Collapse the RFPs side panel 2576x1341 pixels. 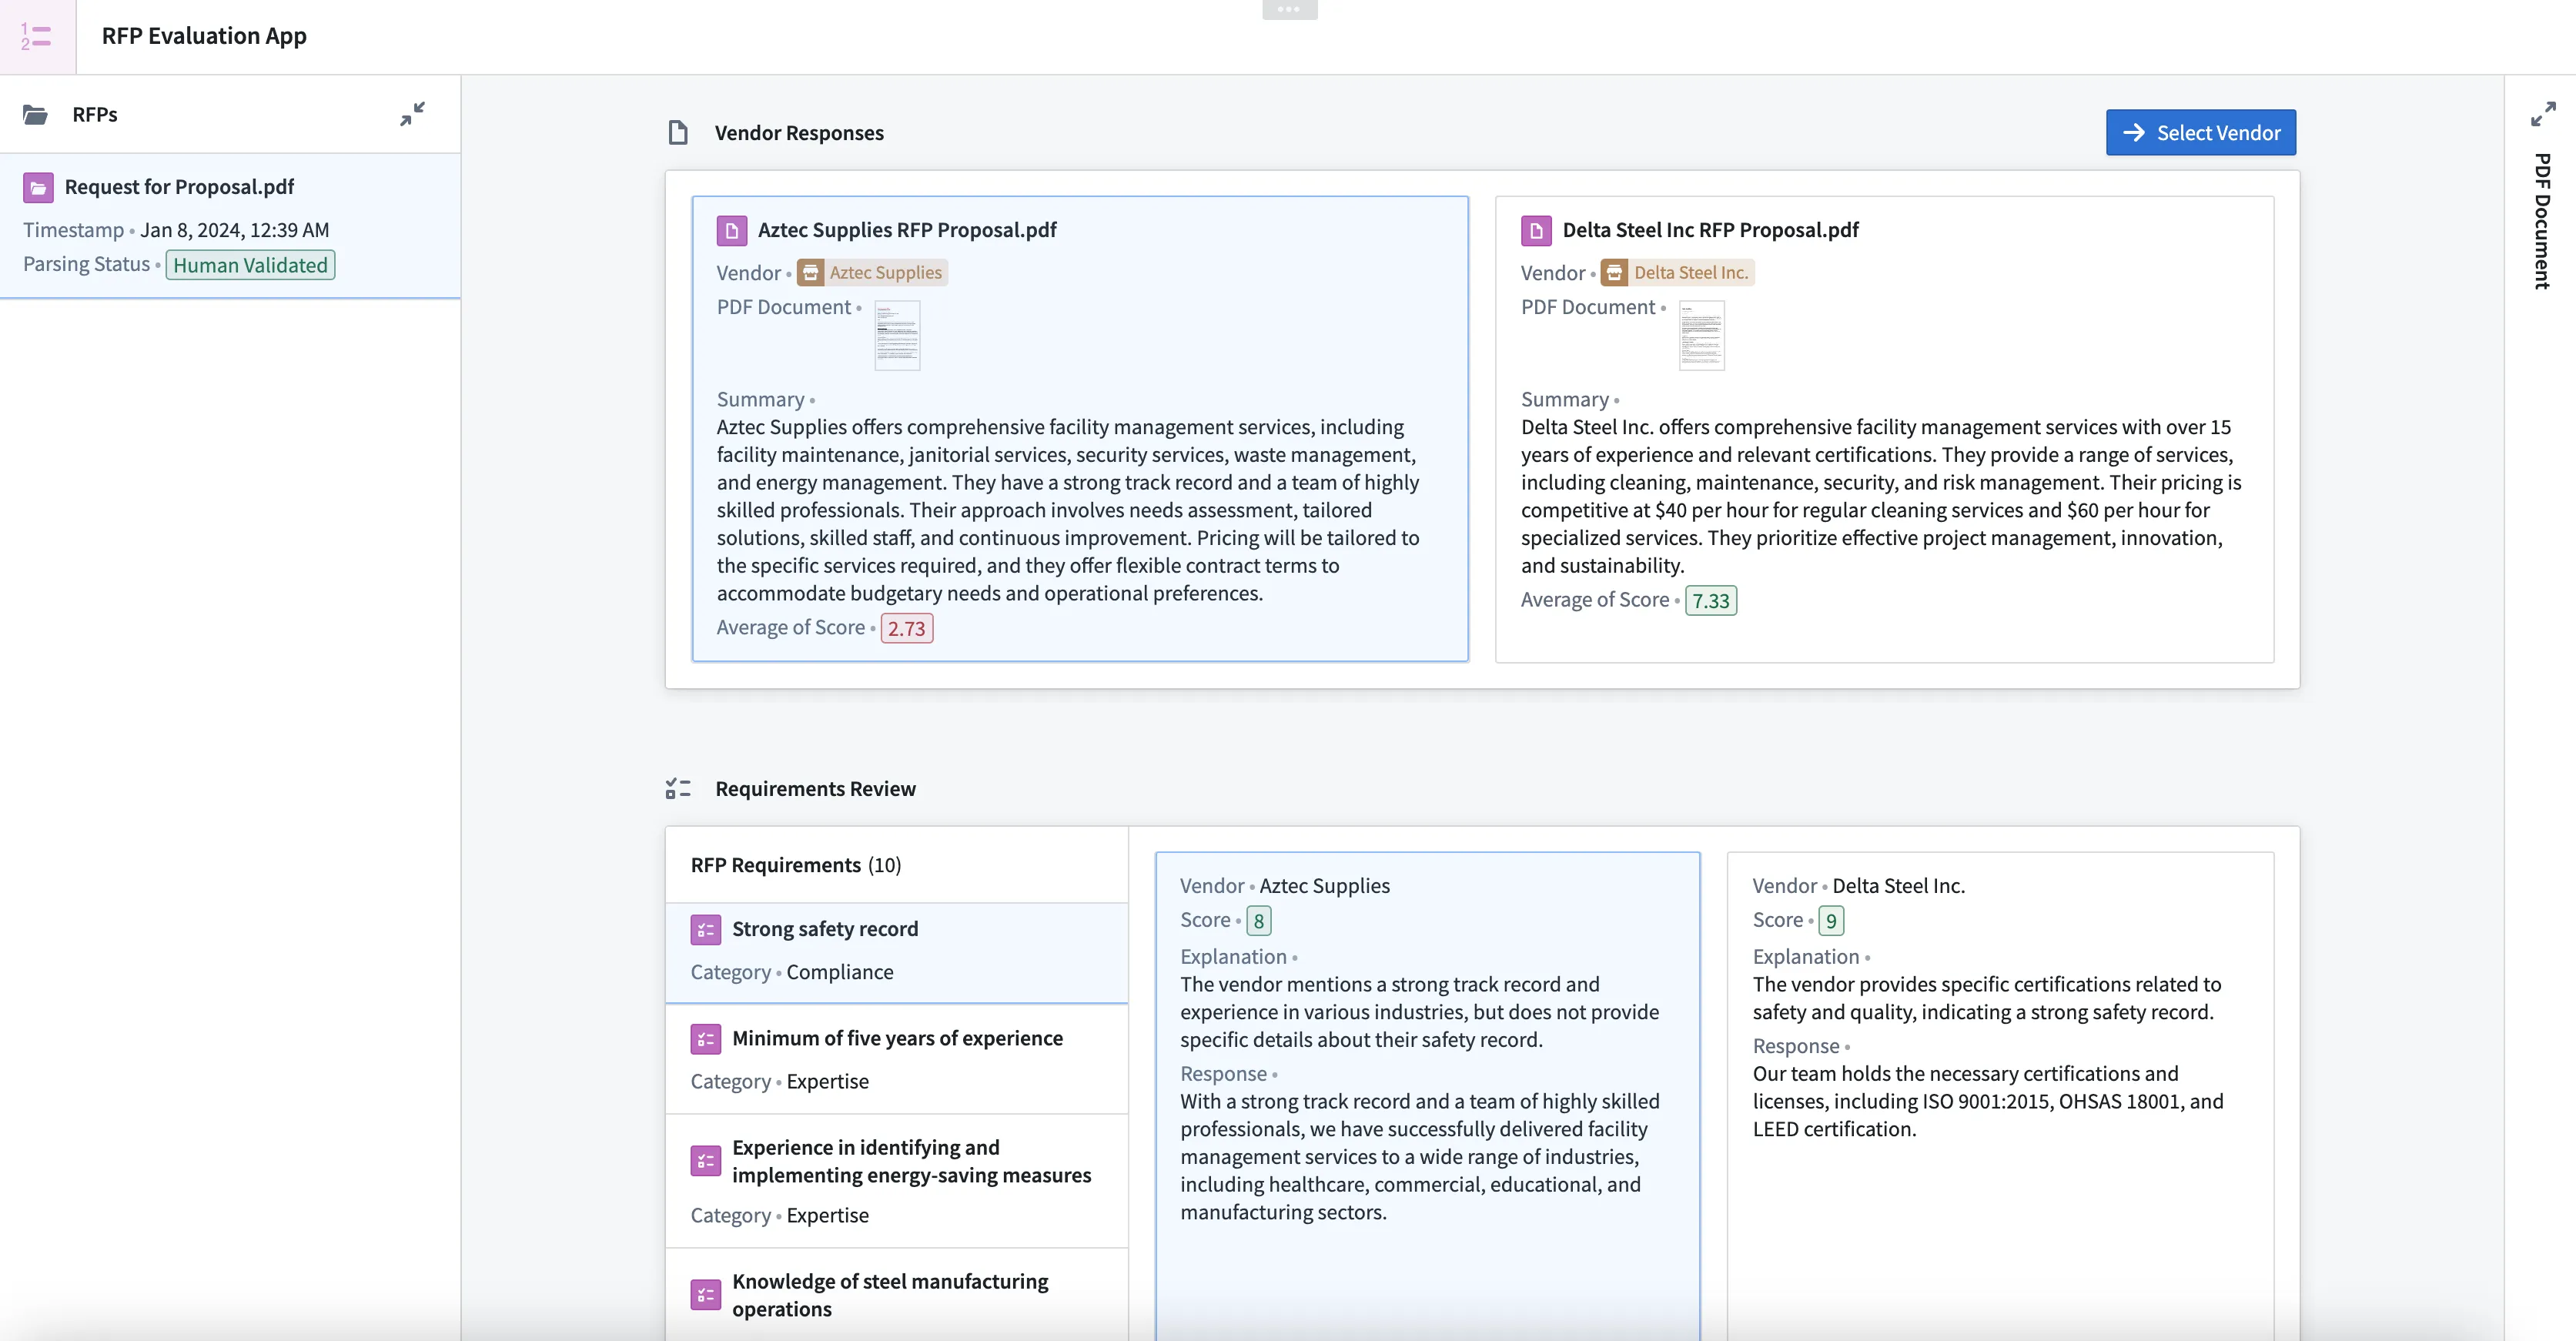click(x=412, y=114)
